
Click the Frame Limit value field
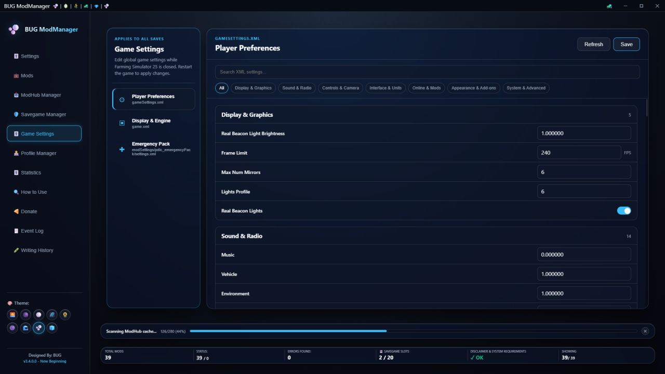click(579, 153)
